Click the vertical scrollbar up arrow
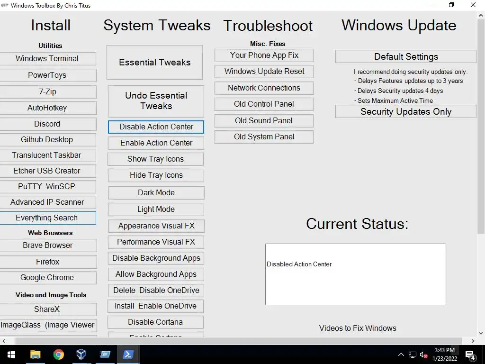 click(x=481, y=15)
